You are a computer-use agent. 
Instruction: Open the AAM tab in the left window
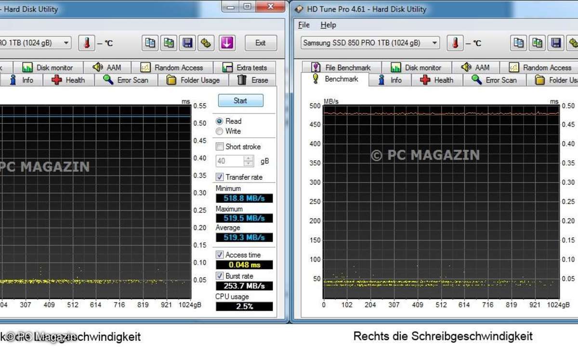(107, 67)
